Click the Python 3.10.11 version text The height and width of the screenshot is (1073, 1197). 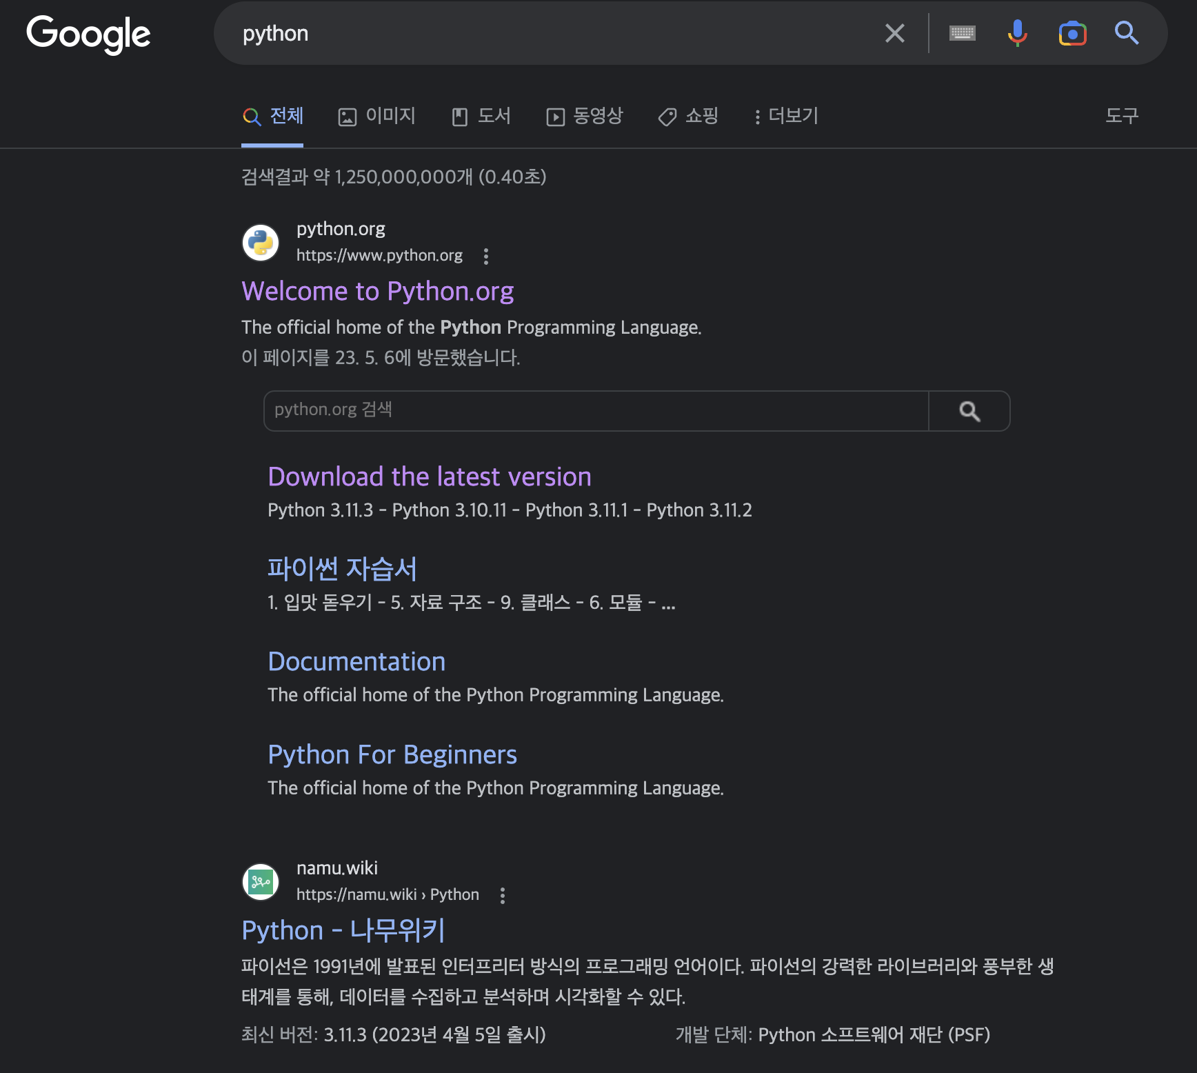449,510
